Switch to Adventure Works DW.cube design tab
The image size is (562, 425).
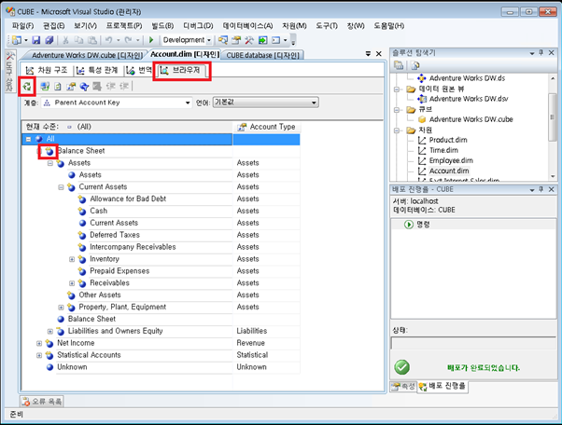[x=87, y=55]
